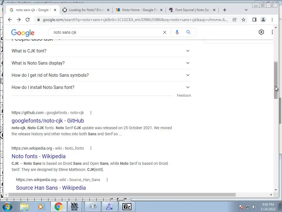Expand 'What is CJK font?' question

click(x=101, y=51)
